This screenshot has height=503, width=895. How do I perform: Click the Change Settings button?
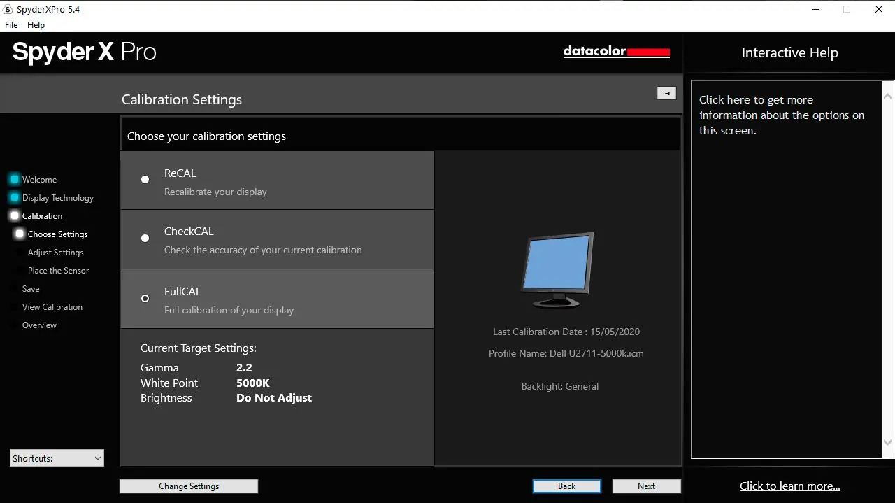tap(189, 486)
